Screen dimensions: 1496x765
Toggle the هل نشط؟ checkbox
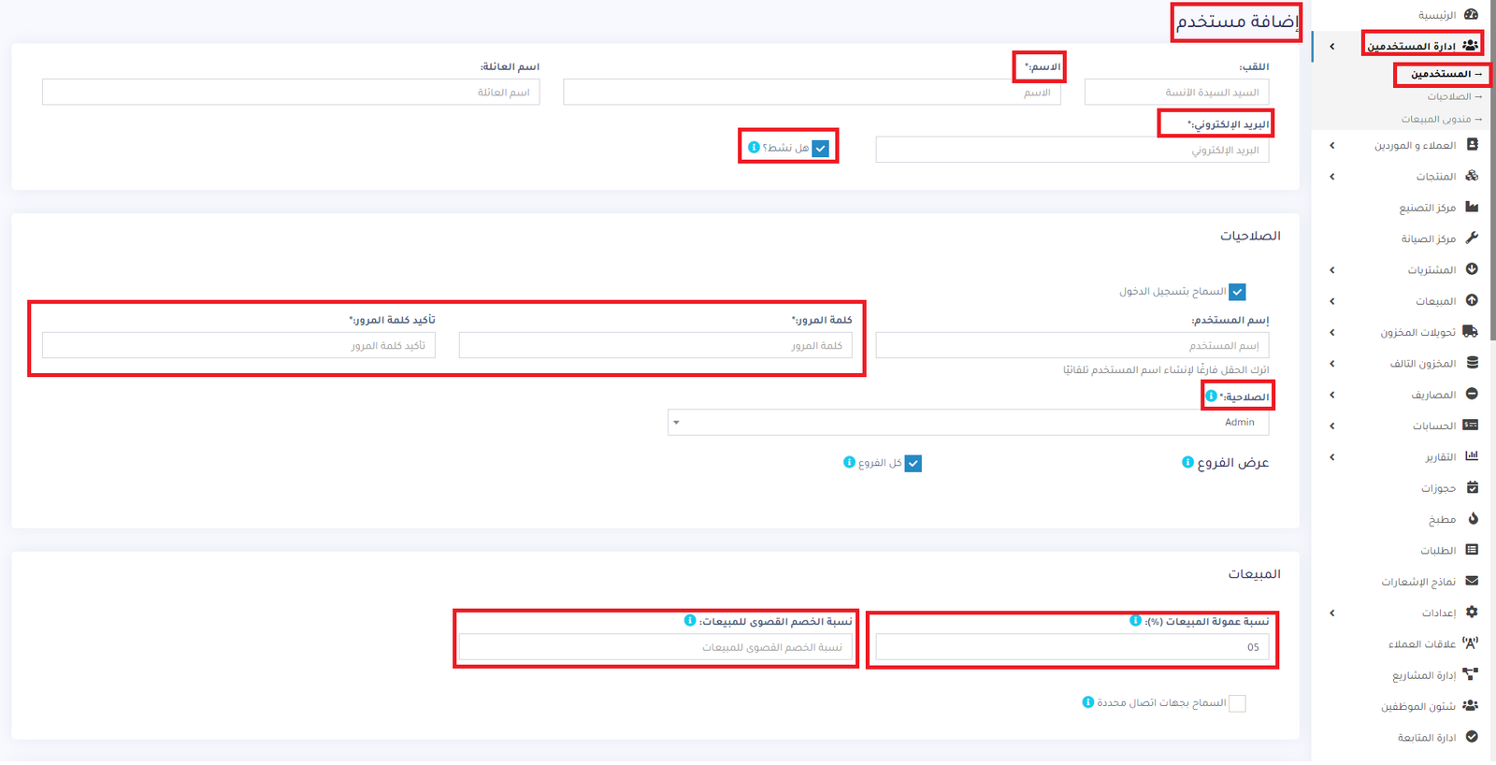pos(820,149)
